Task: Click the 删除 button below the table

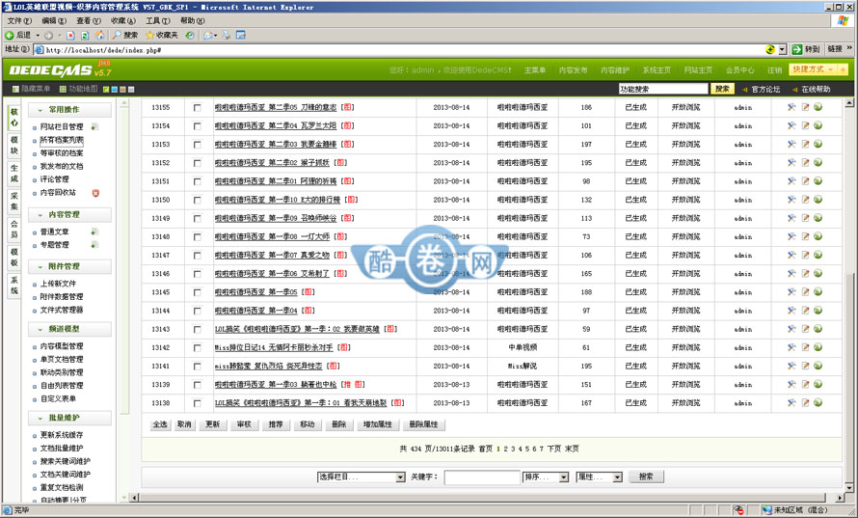Action: pos(338,424)
